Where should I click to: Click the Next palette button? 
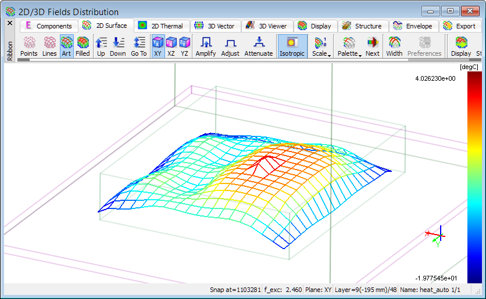click(x=373, y=46)
